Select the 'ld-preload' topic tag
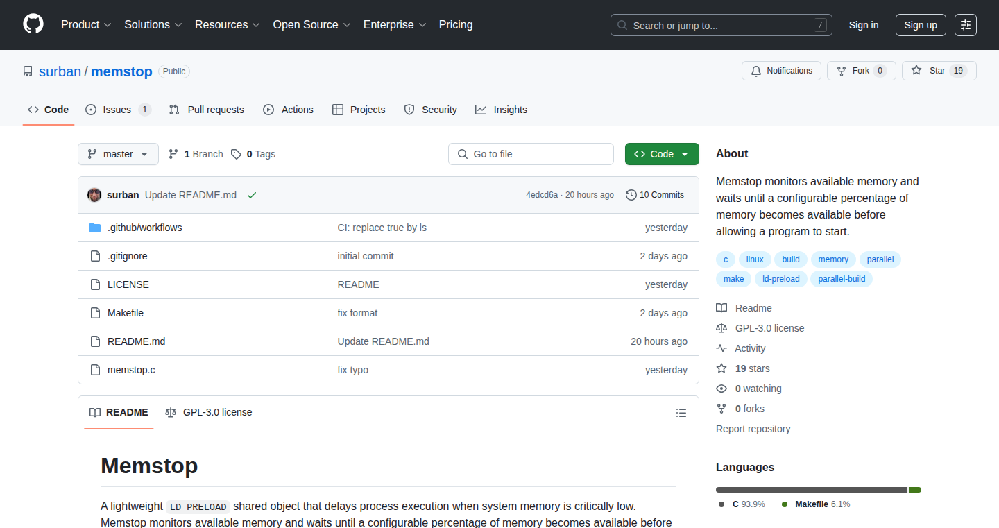 pos(780,279)
